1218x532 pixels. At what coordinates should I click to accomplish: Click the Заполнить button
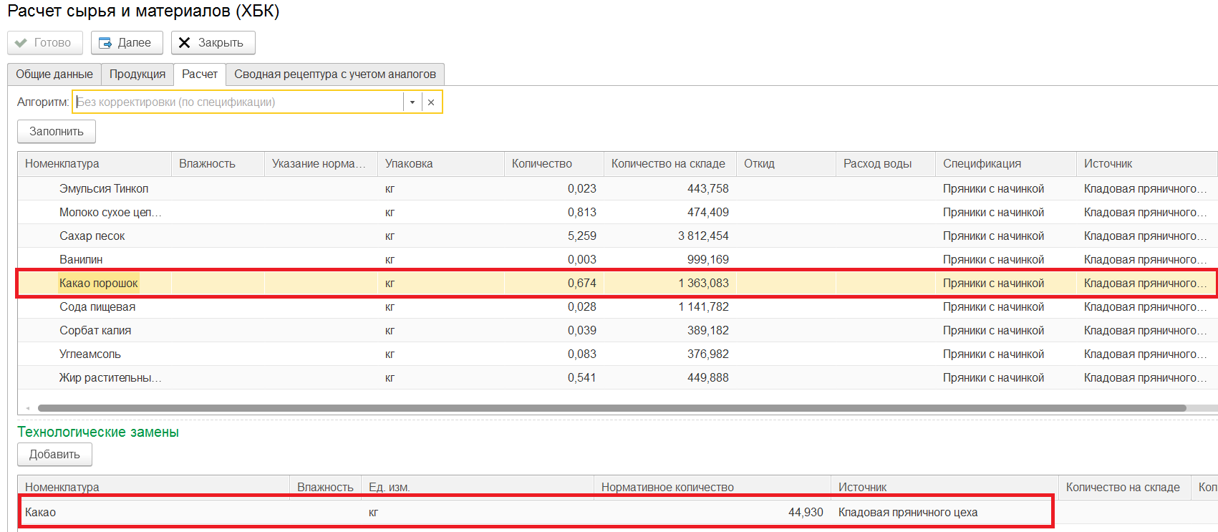point(57,132)
